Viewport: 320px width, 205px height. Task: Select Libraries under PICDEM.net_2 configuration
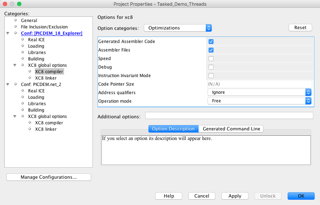tap(37, 104)
